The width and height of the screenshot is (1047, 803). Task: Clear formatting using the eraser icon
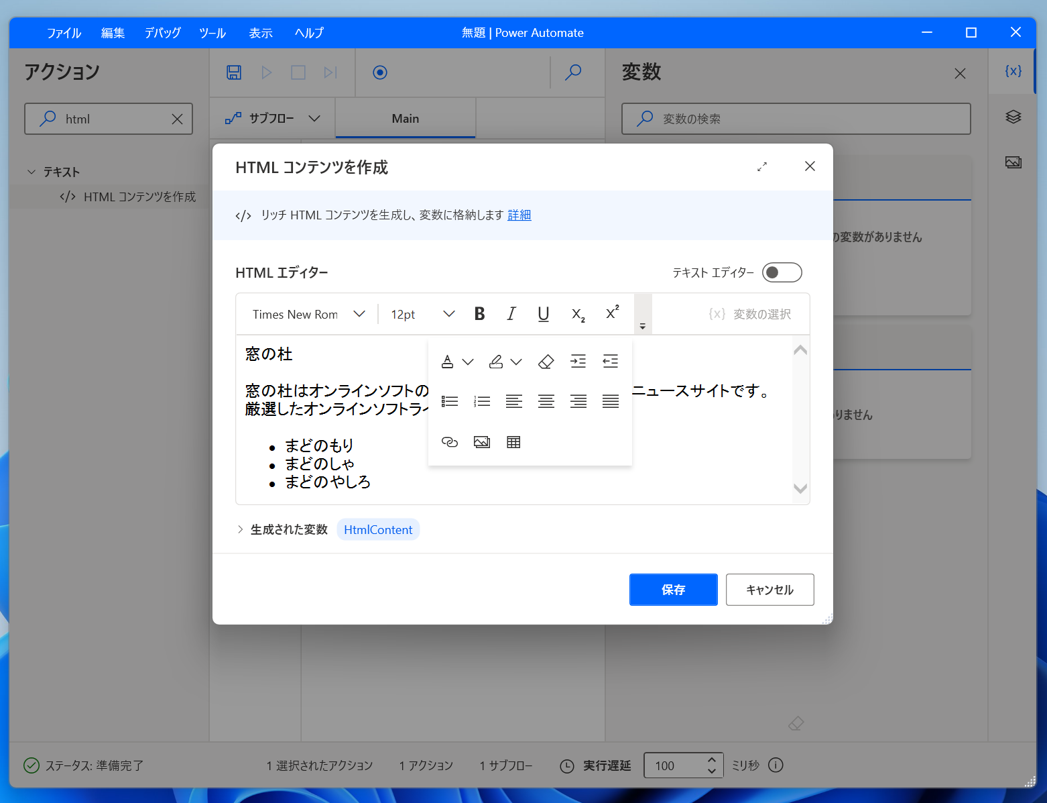[x=546, y=361]
